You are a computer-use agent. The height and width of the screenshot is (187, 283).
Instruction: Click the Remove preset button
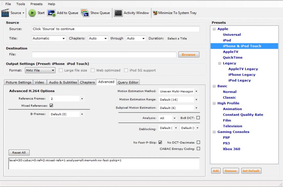[x=231, y=171]
